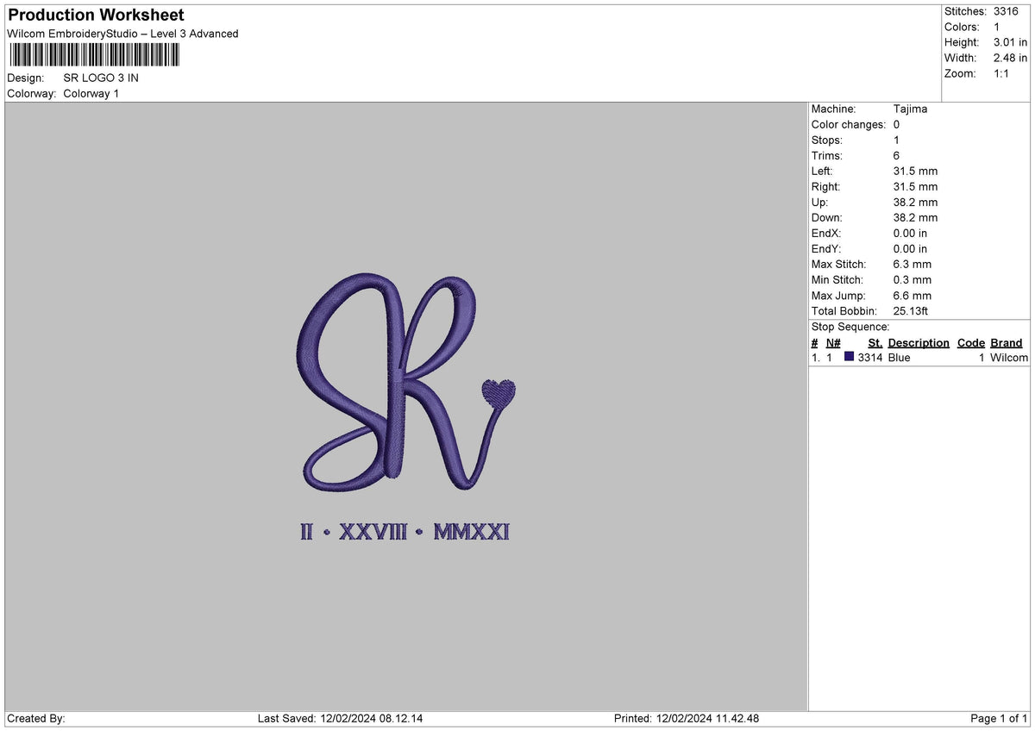Image resolution: width=1035 pixels, height=731 pixels.
Task: Open the Brand column header Wilcom options
Action: (x=1006, y=342)
